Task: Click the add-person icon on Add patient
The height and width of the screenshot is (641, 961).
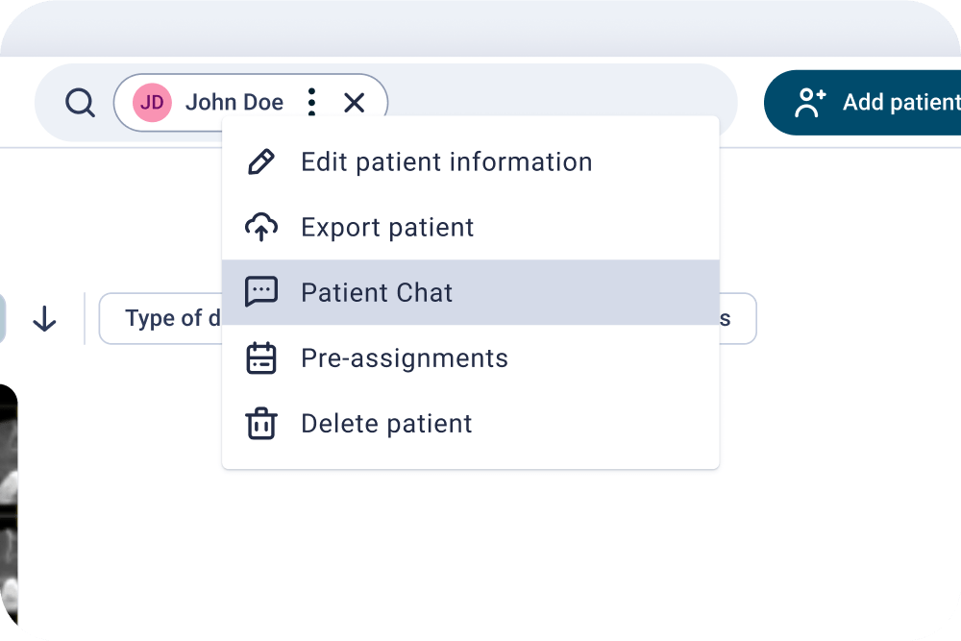Action: click(x=810, y=102)
